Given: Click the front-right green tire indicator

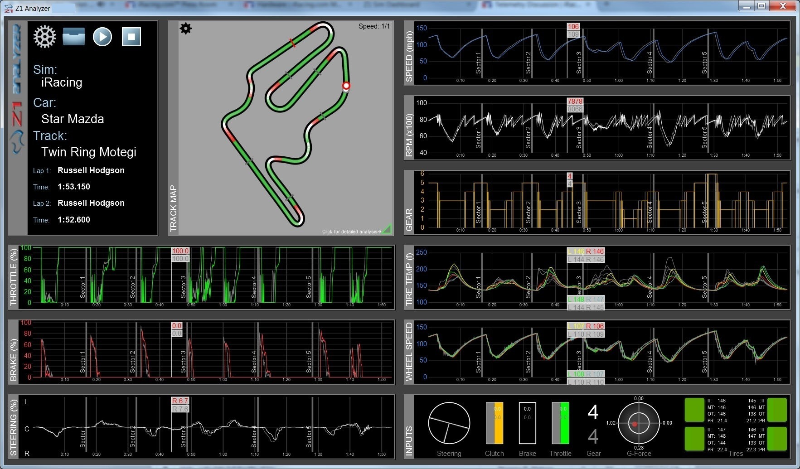Looking at the screenshot, I should 777,410.
